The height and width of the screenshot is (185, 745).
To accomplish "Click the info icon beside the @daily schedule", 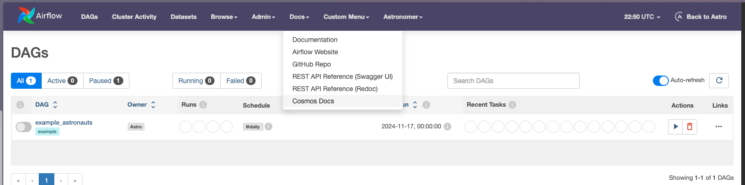I will [268, 126].
